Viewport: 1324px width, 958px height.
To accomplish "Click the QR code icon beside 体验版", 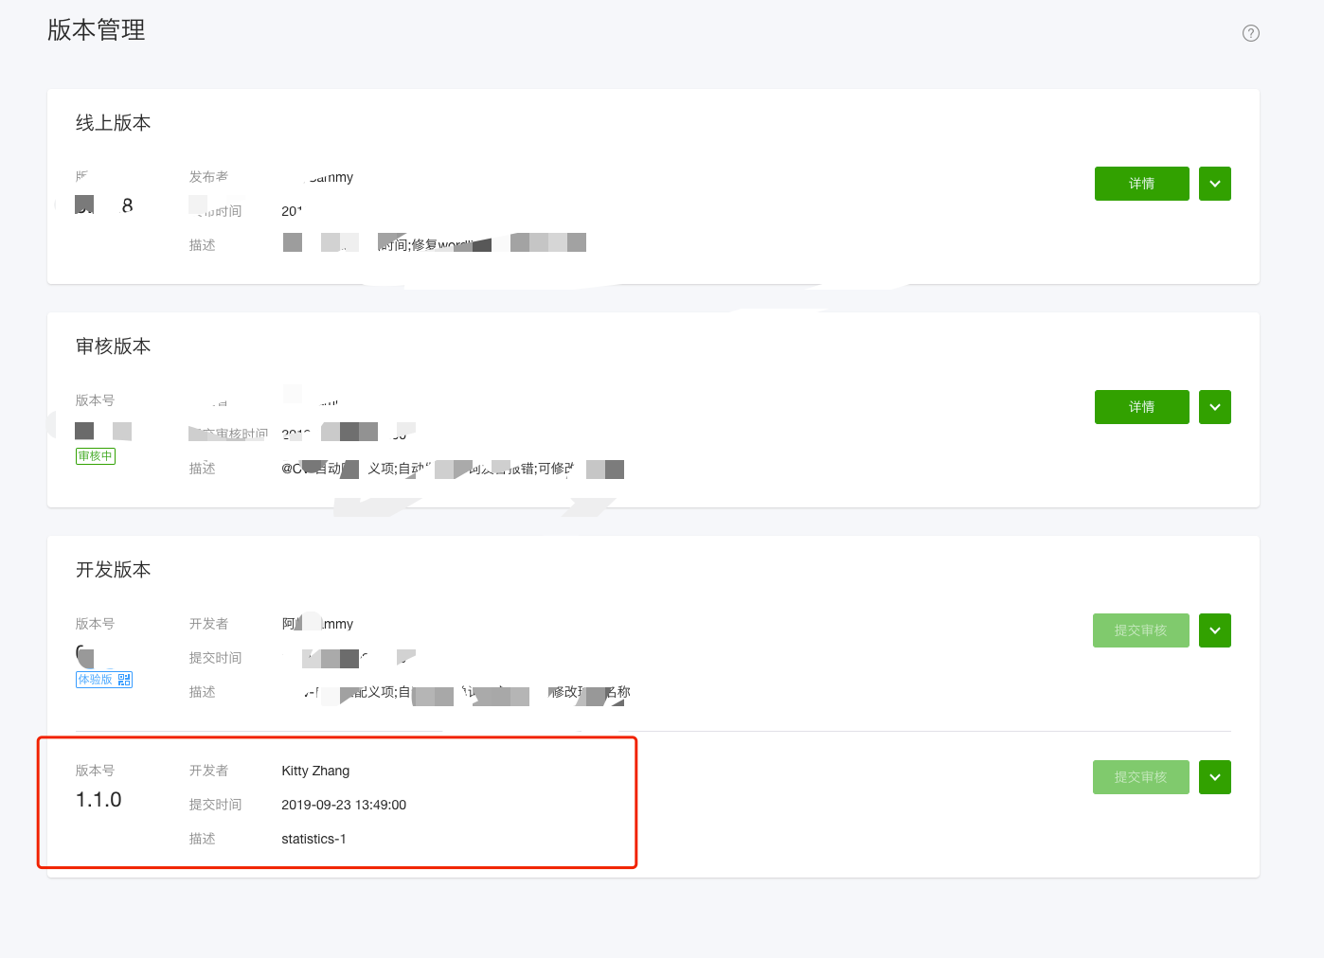I will click(x=124, y=680).
